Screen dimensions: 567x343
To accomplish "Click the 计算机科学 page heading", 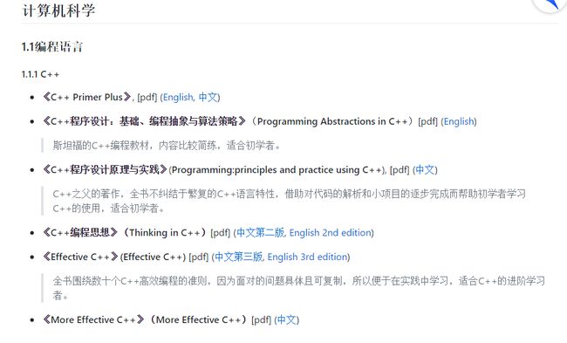I will point(58,10).
